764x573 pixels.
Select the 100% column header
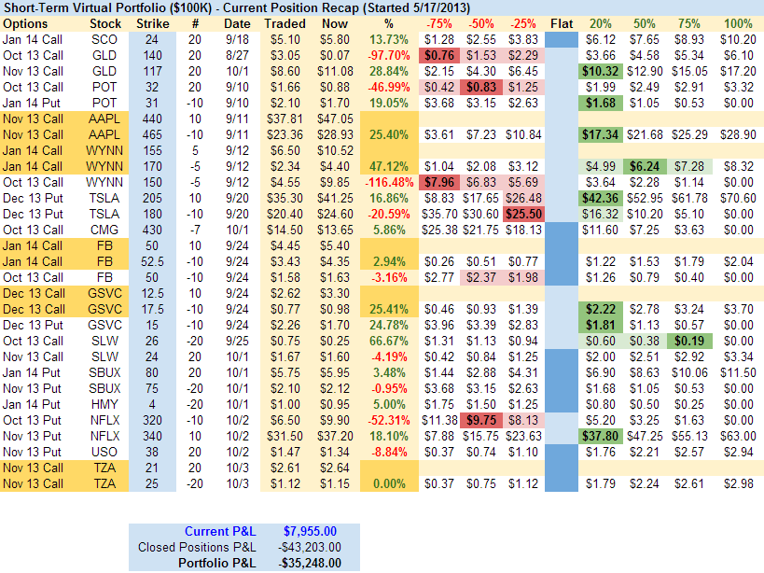point(738,22)
